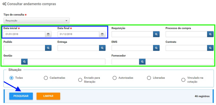This screenshot has width=216, height=105.
Task: Click the Situação group label
Action: click(15, 70)
